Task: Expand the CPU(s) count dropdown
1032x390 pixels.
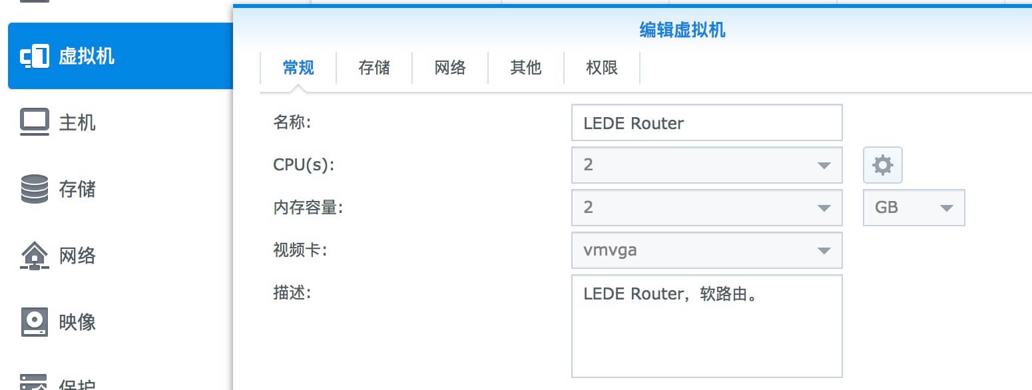Action: click(707, 165)
